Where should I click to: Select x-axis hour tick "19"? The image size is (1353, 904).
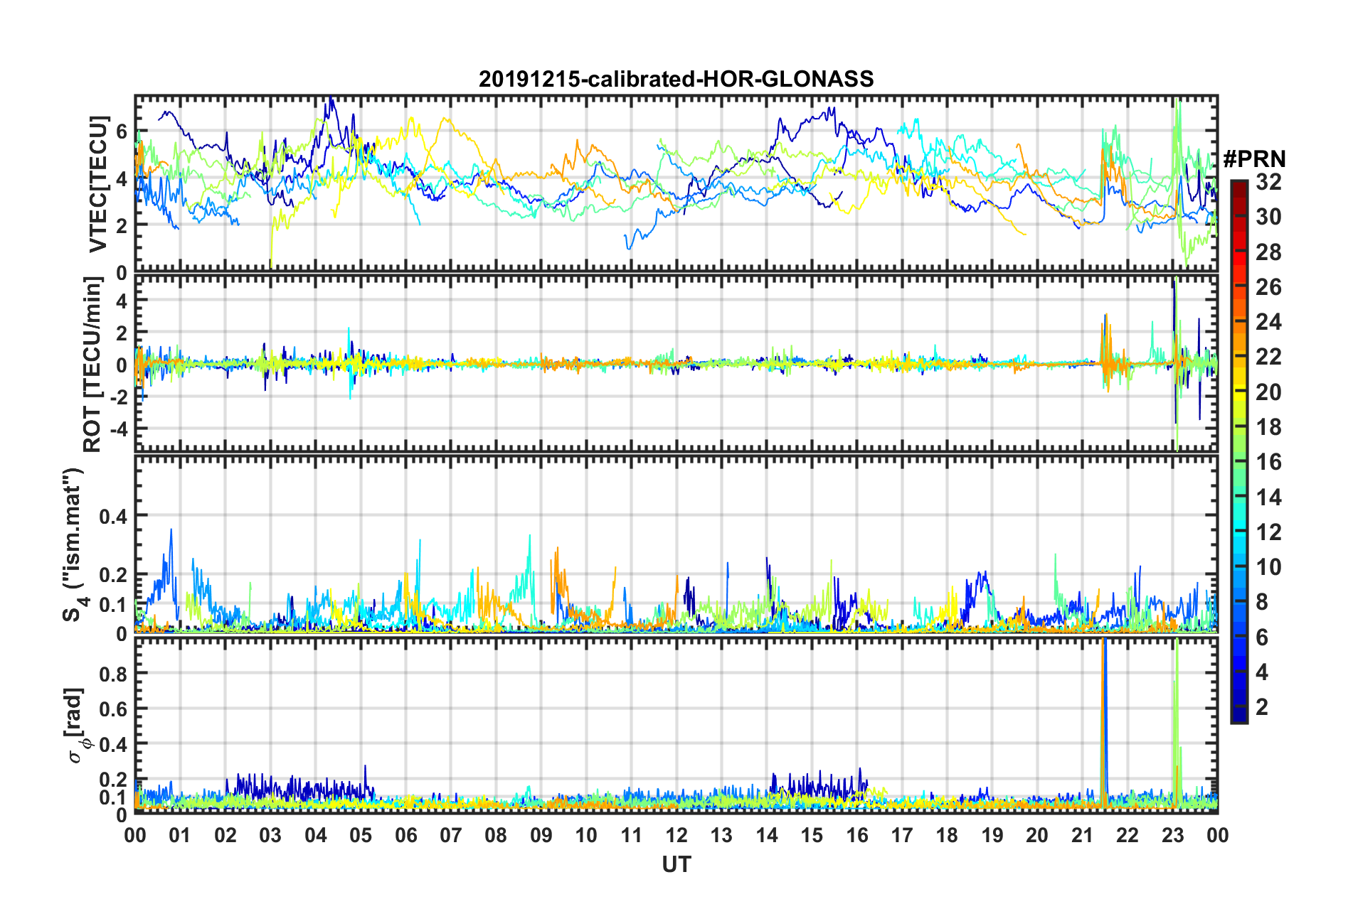[x=992, y=835]
